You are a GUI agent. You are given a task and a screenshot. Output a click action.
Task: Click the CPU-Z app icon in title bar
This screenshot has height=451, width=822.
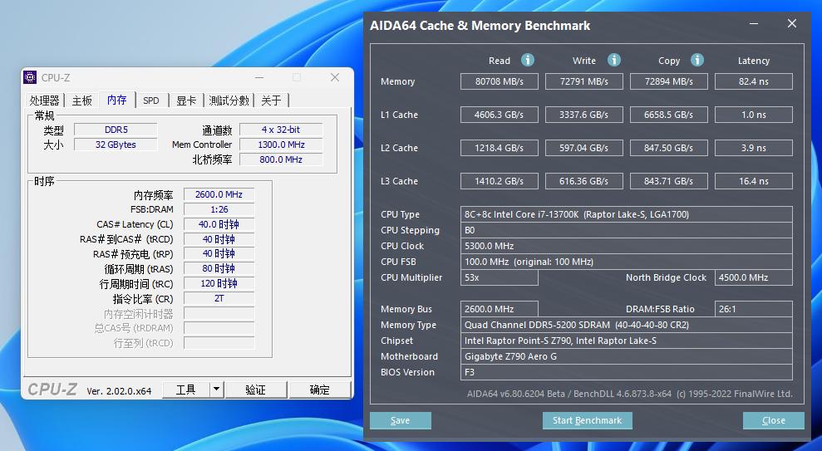point(30,77)
